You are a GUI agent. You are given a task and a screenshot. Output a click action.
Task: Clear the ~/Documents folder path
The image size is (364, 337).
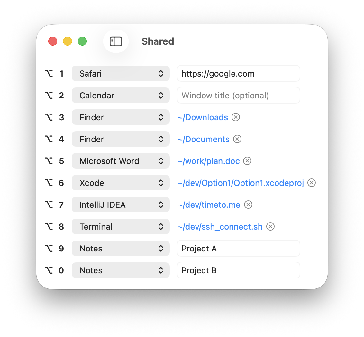point(237,139)
